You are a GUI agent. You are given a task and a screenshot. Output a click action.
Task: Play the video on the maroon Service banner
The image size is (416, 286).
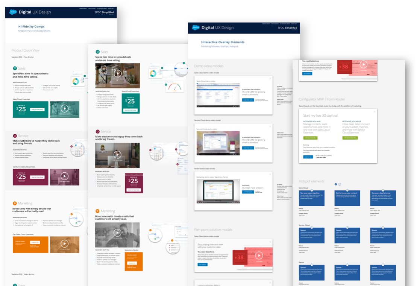64,176
